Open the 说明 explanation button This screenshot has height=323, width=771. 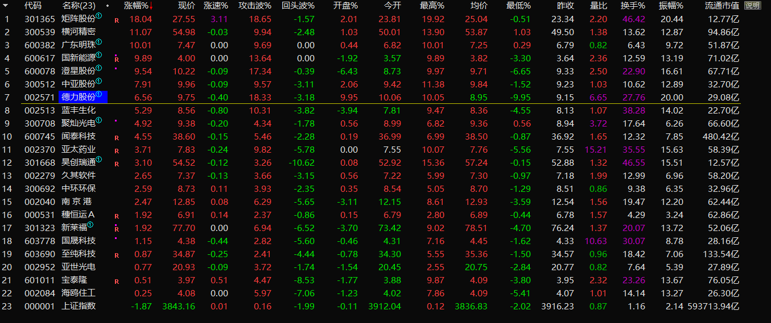[752, 6]
